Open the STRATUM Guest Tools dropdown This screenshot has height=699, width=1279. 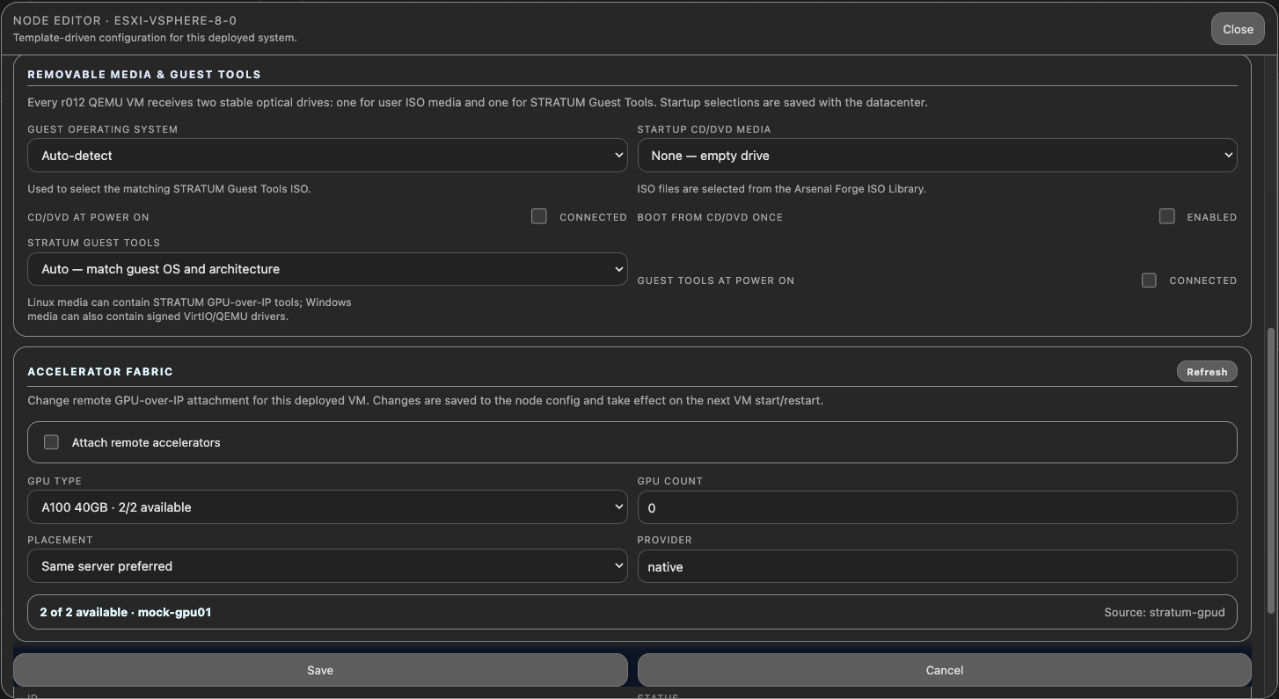(327, 269)
